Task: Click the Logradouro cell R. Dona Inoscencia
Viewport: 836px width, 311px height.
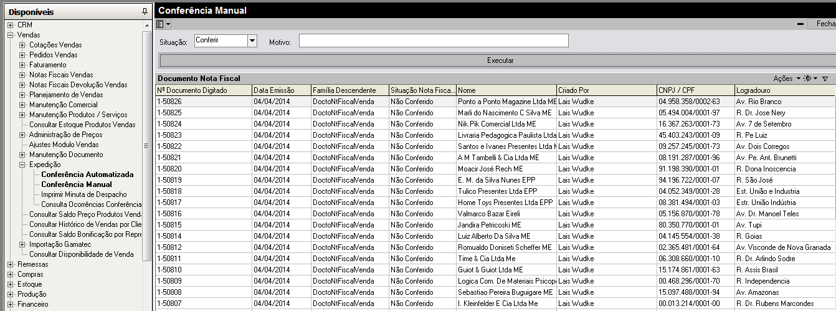Action: (785, 168)
